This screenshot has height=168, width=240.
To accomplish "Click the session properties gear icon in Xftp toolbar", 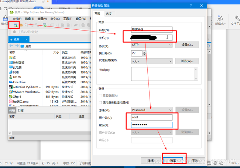I will click(45, 25).
